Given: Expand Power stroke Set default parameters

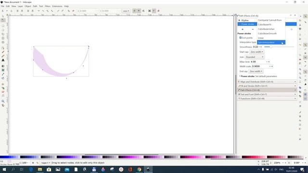Looking at the screenshot, I should tap(258, 76).
